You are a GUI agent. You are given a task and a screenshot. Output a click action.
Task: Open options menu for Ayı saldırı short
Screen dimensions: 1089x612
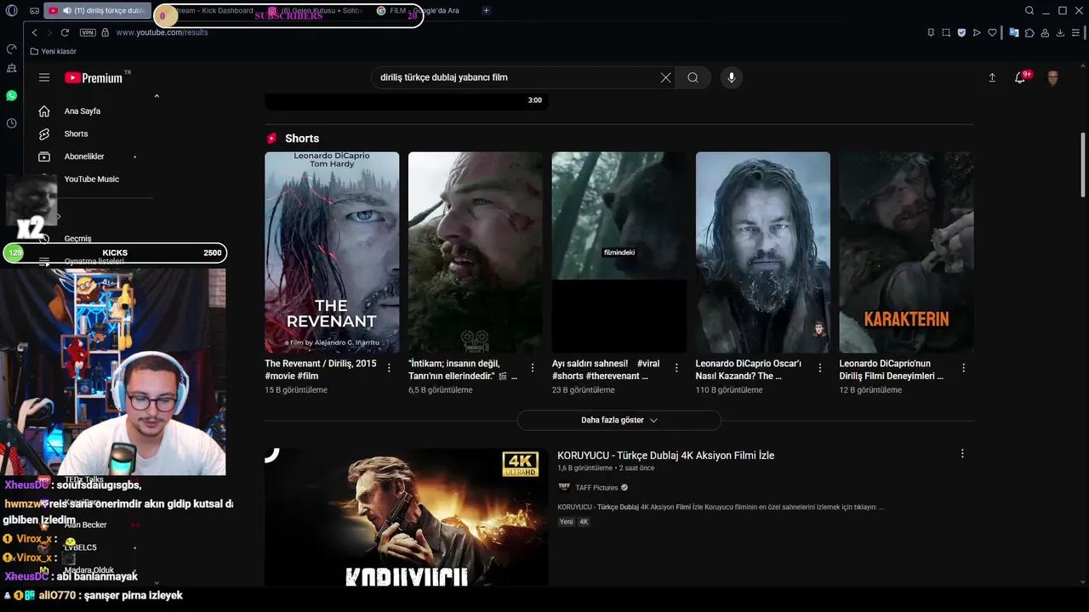[x=676, y=368]
